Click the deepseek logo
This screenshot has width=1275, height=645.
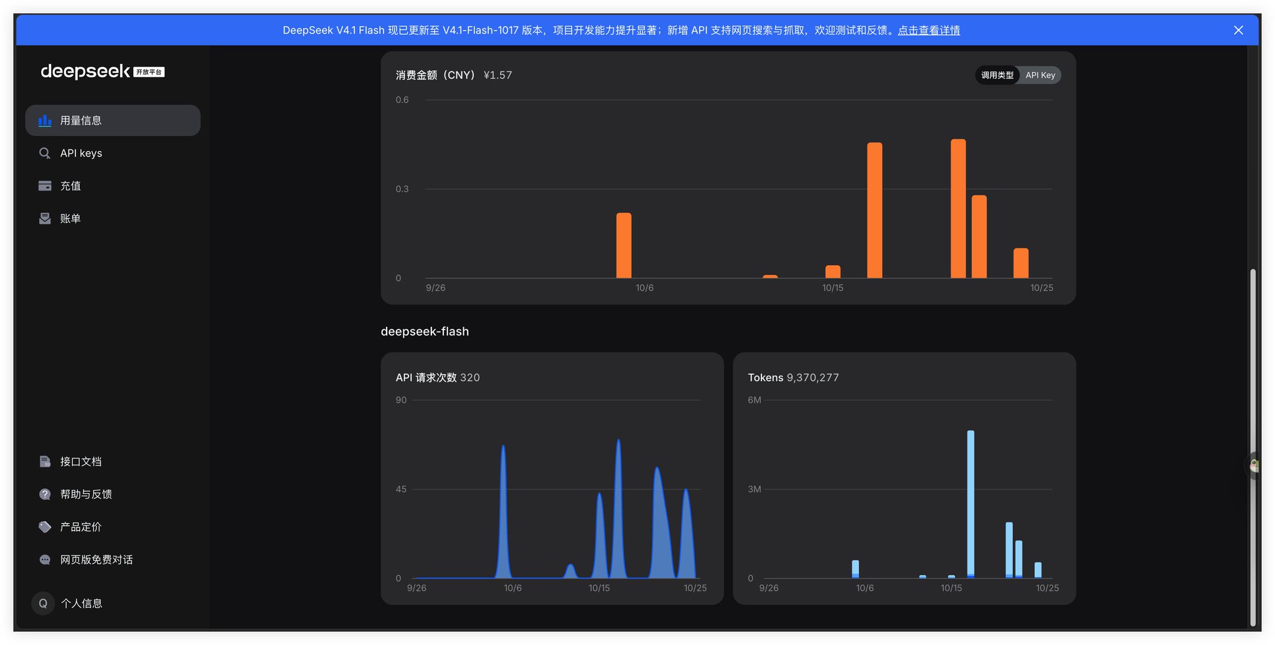click(85, 72)
